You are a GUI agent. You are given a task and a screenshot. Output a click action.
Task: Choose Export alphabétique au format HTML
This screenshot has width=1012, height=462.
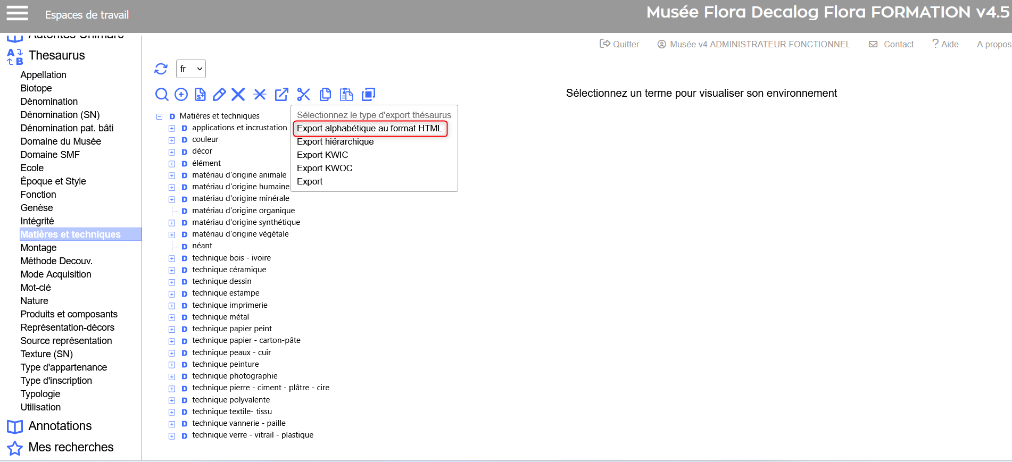370,128
